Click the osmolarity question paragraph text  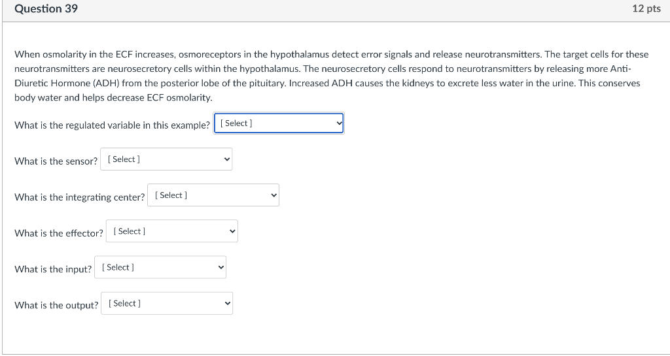click(x=327, y=76)
